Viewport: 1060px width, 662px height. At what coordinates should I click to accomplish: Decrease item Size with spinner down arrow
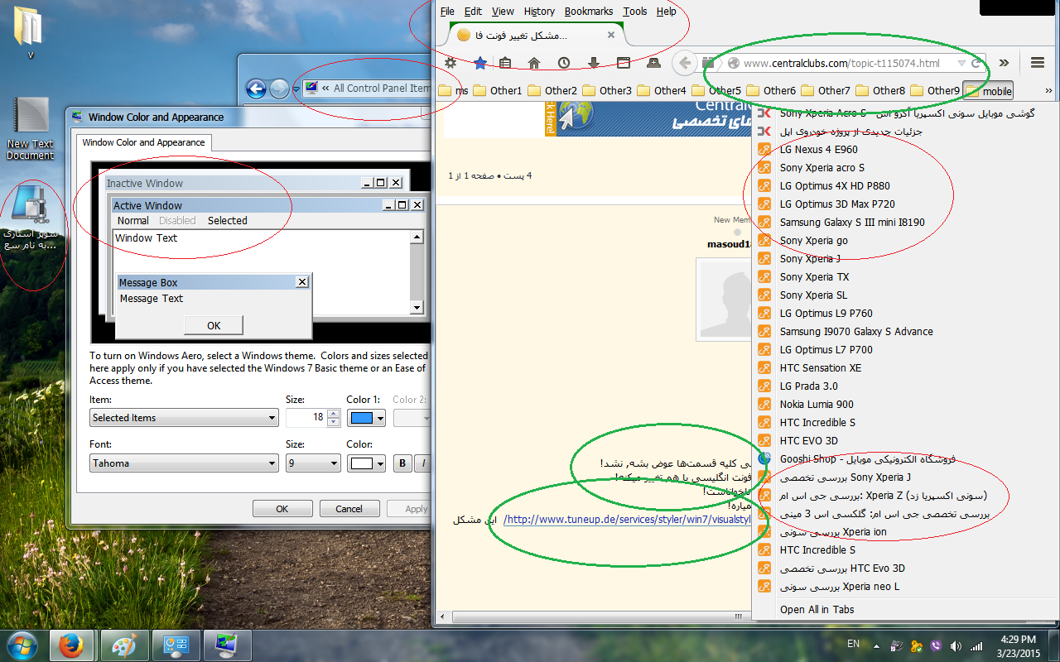click(x=334, y=422)
